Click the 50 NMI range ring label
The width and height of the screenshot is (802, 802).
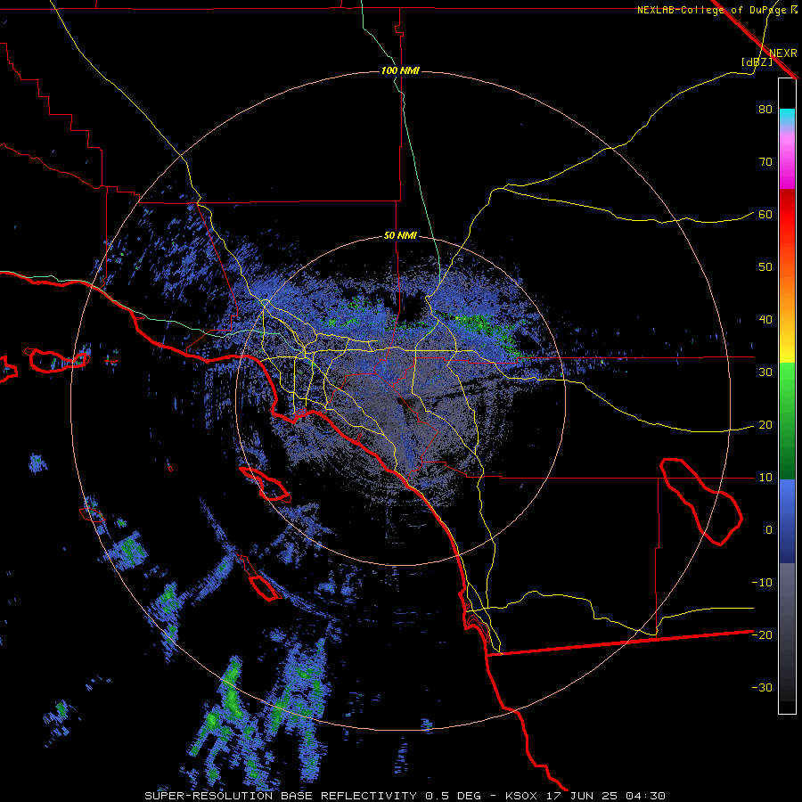400,236
